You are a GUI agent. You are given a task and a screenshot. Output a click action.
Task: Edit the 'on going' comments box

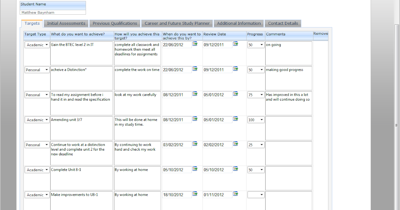pyautogui.click(x=289, y=53)
